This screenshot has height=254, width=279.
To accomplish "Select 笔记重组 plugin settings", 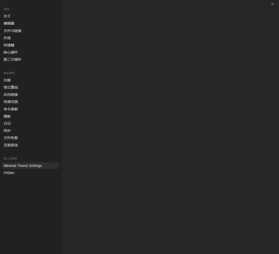I will [11, 87].
